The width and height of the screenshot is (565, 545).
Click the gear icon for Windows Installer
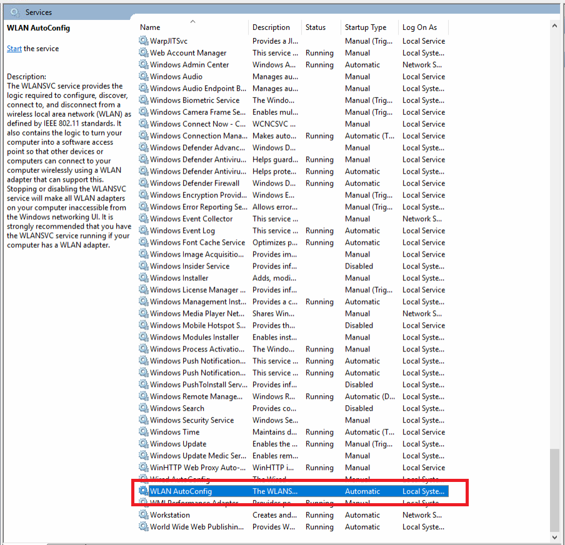[x=143, y=278]
